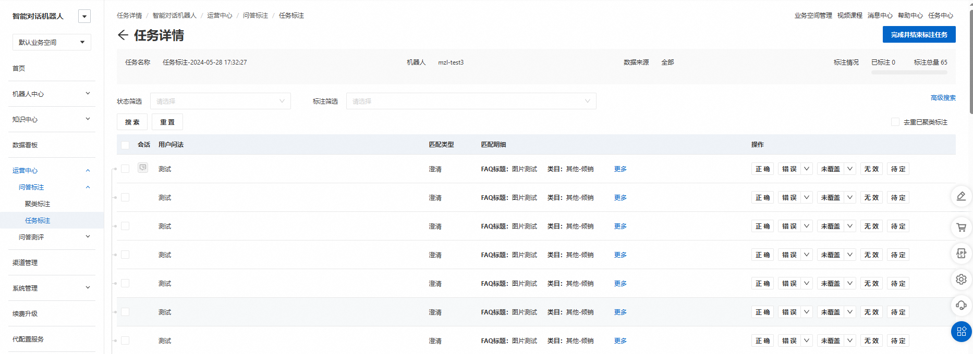Viewport: 973px width, 354px height.
Task: Mark the first row as 无效
Action: [871, 169]
